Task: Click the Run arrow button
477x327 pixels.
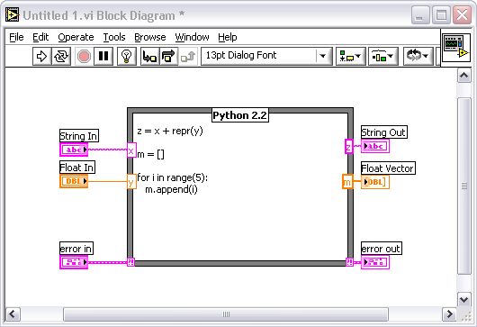Action: 41,56
